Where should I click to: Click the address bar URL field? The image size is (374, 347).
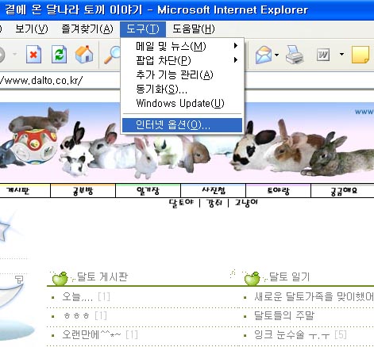coord(60,80)
